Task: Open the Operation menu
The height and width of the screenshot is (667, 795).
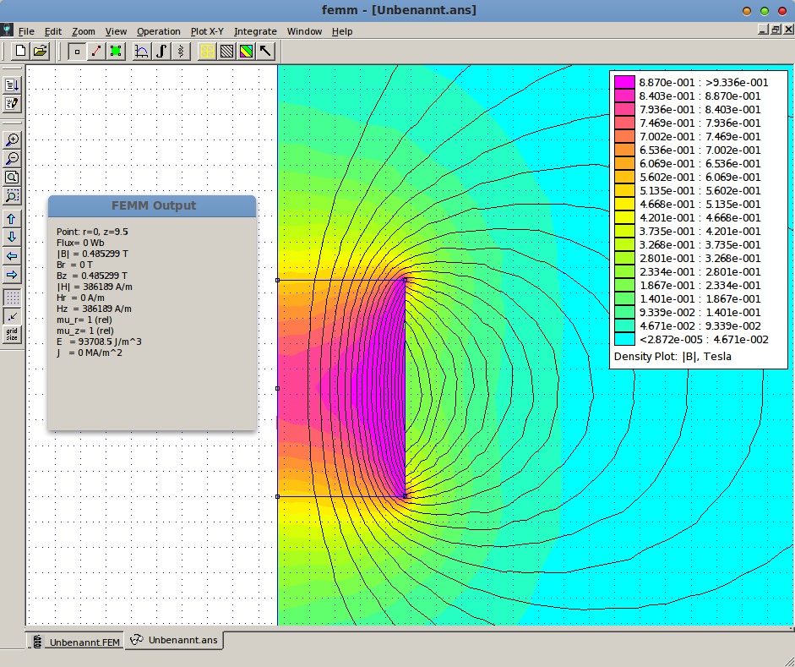Action: (159, 31)
